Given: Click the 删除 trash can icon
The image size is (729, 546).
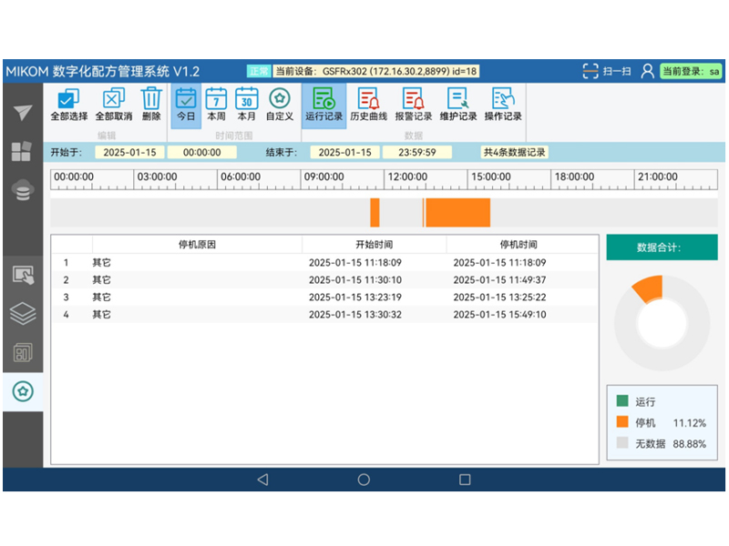Looking at the screenshot, I should pos(151,99).
